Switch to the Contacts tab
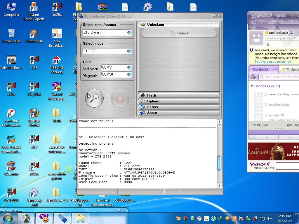The width and height of the screenshot is (299, 224). coord(261,69)
